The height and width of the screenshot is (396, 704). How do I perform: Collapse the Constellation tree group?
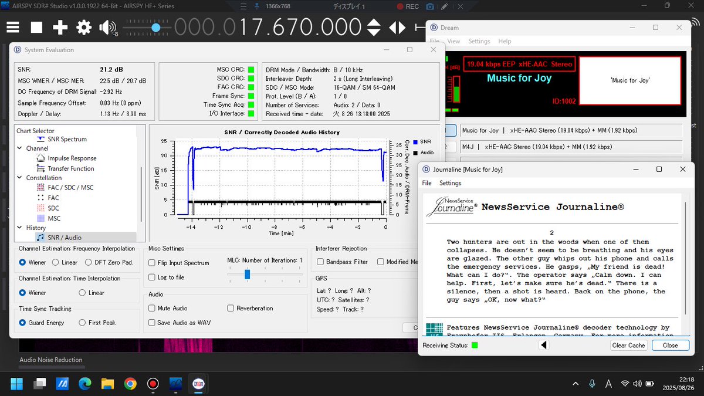(20, 178)
